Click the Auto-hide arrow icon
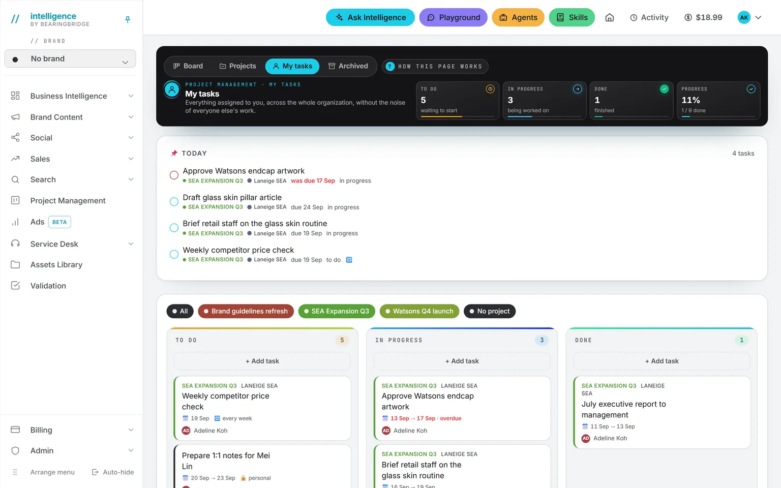Viewport: 781px width, 488px height. (x=95, y=472)
